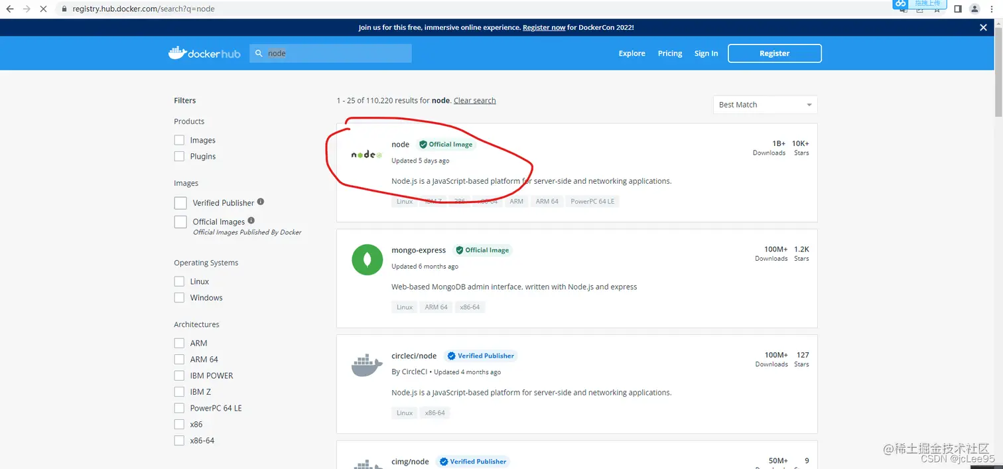The width and height of the screenshot is (1003, 469).
Task: Open the Explore menu item
Action: 632,53
